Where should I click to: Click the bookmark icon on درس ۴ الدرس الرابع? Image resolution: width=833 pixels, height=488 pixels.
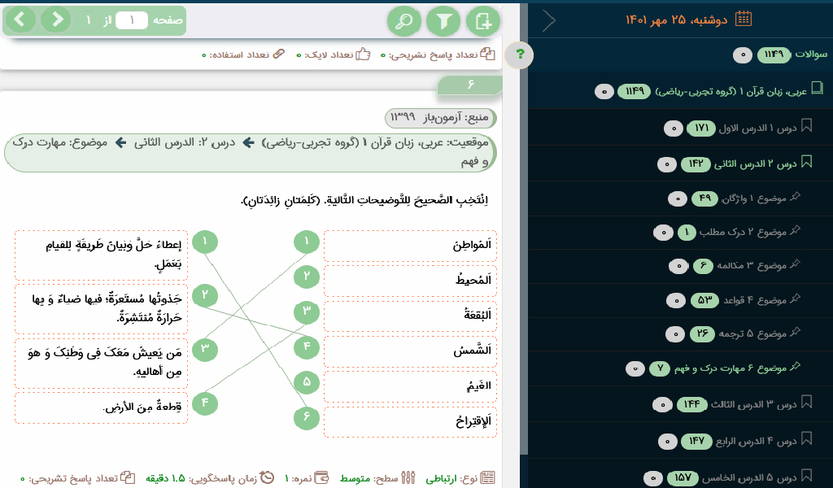(806, 439)
